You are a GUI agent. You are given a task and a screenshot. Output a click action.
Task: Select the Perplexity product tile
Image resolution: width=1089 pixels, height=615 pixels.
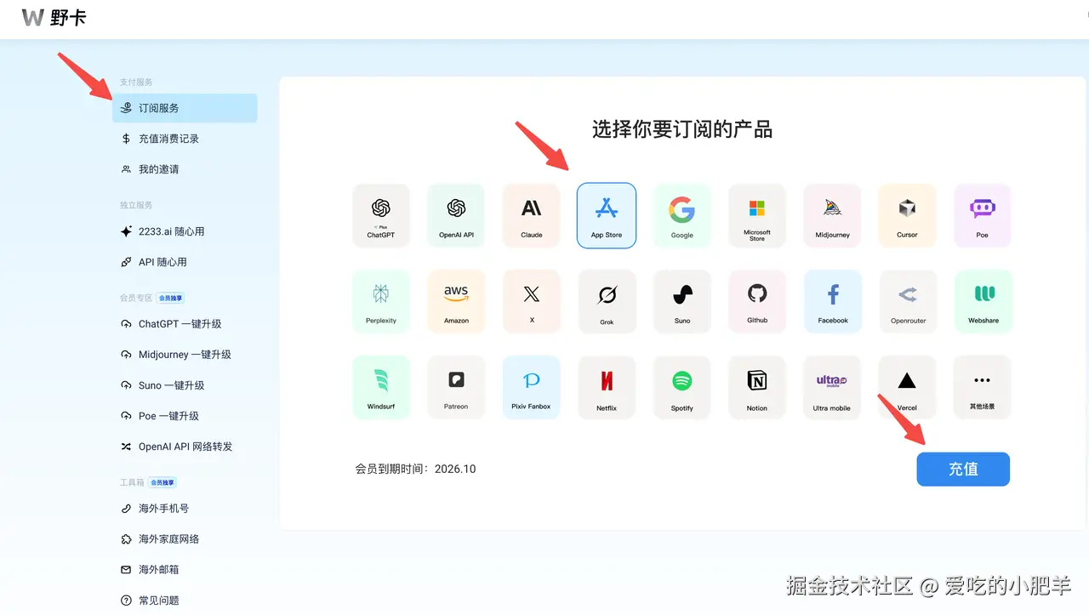381,301
